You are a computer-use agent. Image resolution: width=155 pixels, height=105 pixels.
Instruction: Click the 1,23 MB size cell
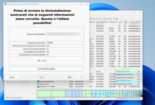click(x=112, y=66)
